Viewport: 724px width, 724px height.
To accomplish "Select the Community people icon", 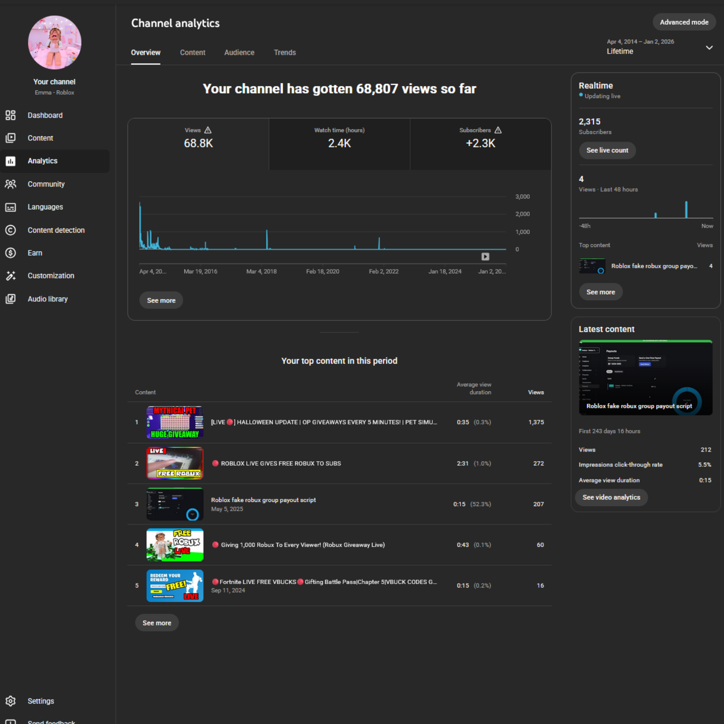I will [11, 184].
